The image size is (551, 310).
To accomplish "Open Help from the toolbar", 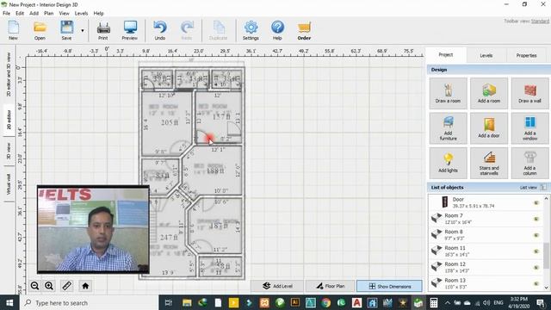I will 277,30.
